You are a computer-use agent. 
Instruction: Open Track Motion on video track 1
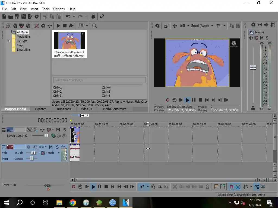click(x=36, y=130)
